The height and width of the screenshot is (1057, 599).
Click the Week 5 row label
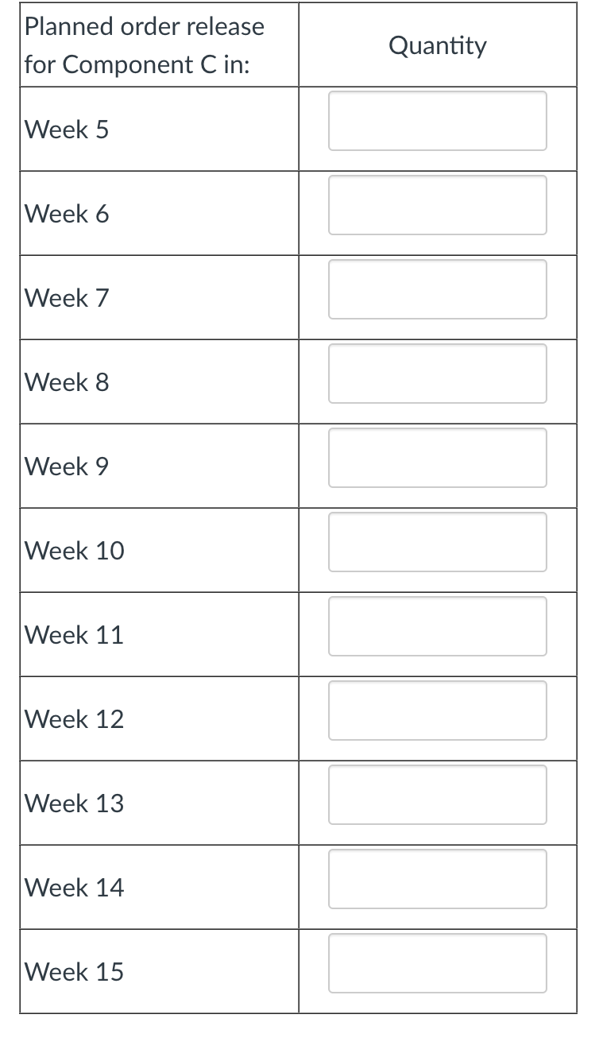coord(66,129)
